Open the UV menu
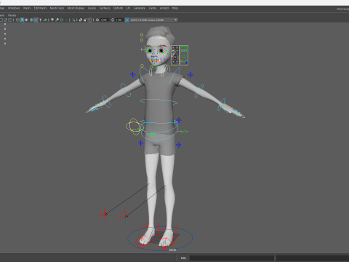The height and width of the screenshot is (262, 349). pyautogui.click(x=128, y=8)
